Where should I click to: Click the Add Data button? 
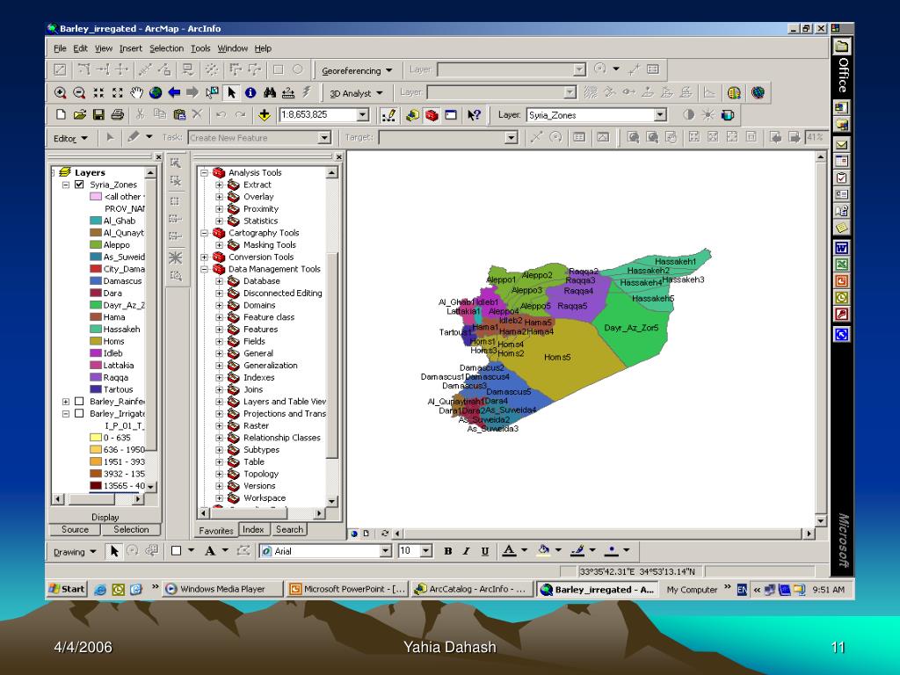tap(264, 115)
